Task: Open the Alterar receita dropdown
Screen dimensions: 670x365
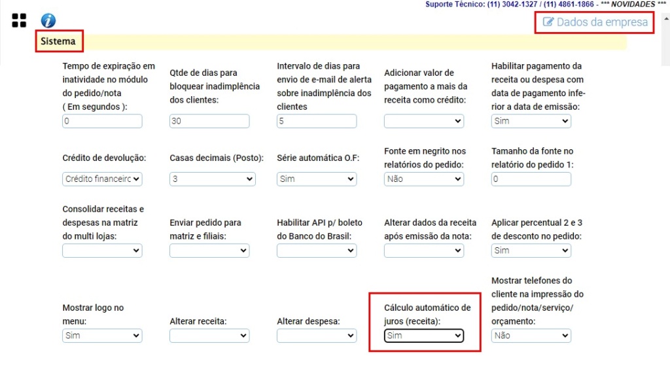Action: (x=209, y=336)
